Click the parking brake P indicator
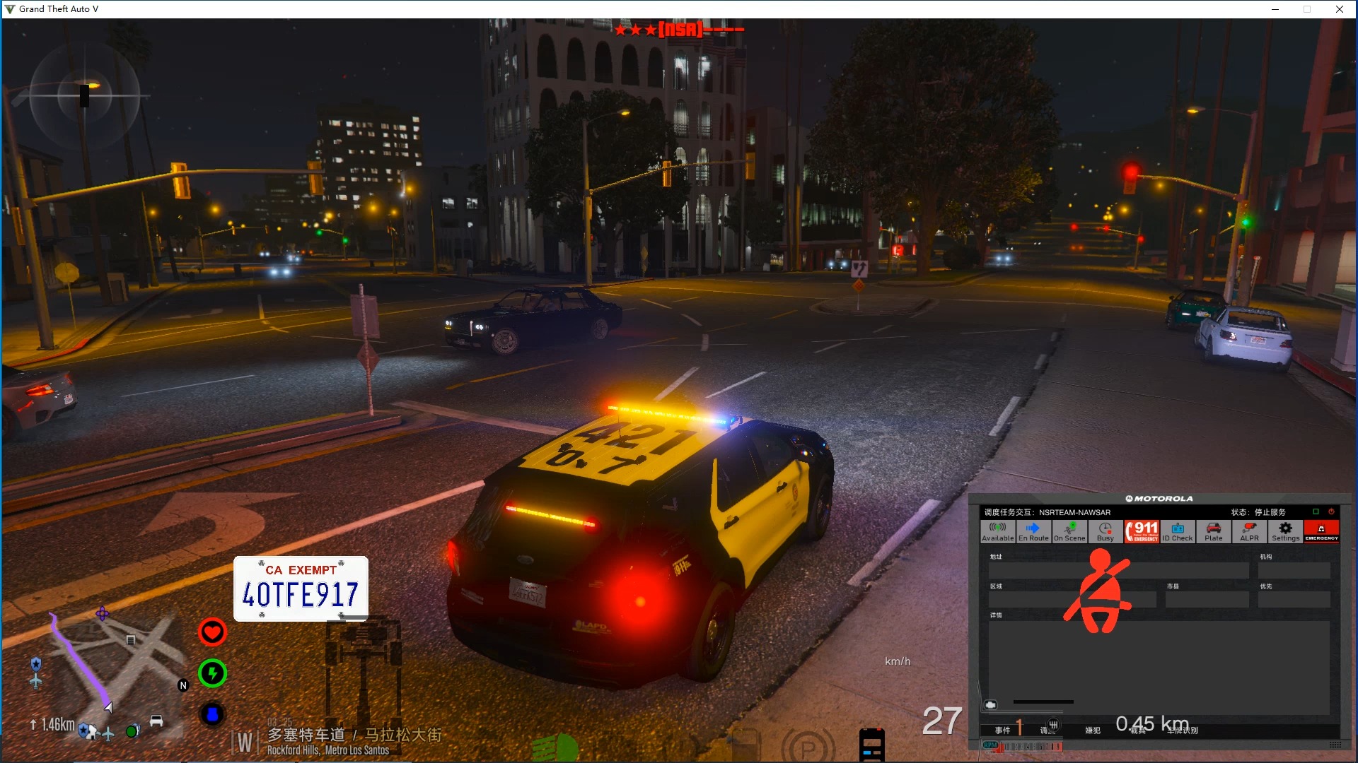The width and height of the screenshot is (1358, 763). (x=808, y=747)
